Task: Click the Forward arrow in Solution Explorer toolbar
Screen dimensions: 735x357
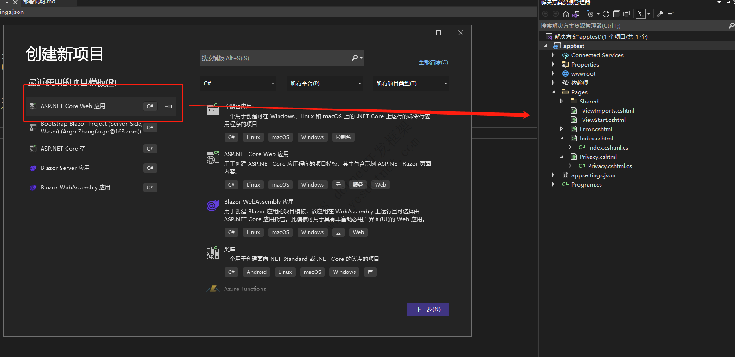Action: [555, 14]
